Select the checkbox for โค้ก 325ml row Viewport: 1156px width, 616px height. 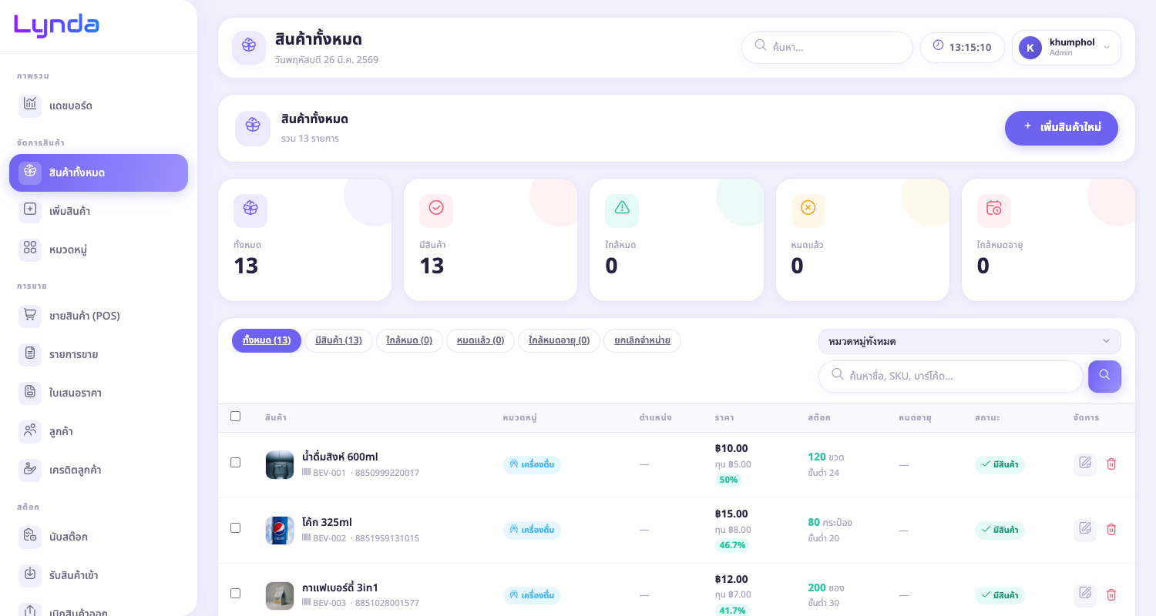236,528
